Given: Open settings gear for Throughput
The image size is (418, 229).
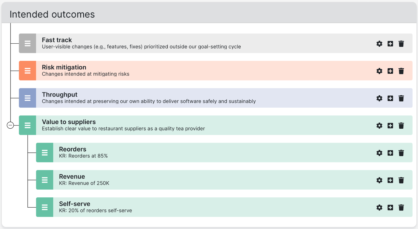Looking at the screenshot, I should click(x=379, y=98).
